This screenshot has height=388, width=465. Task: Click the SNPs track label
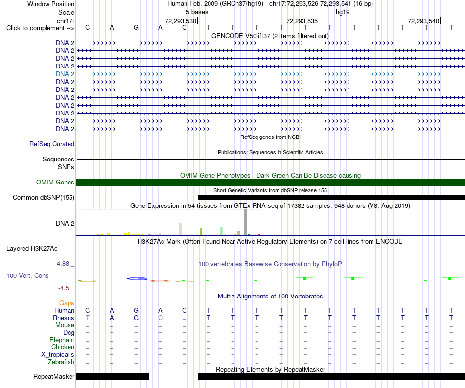(66, 167)
